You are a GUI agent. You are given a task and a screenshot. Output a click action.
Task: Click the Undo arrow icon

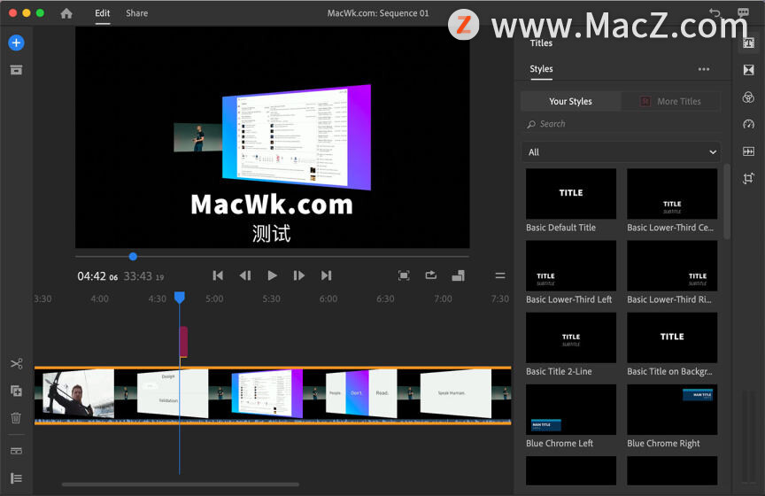pos(715,12)
